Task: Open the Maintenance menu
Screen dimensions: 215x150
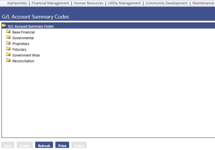Action: pyautogui.click(x=203, y=3)
